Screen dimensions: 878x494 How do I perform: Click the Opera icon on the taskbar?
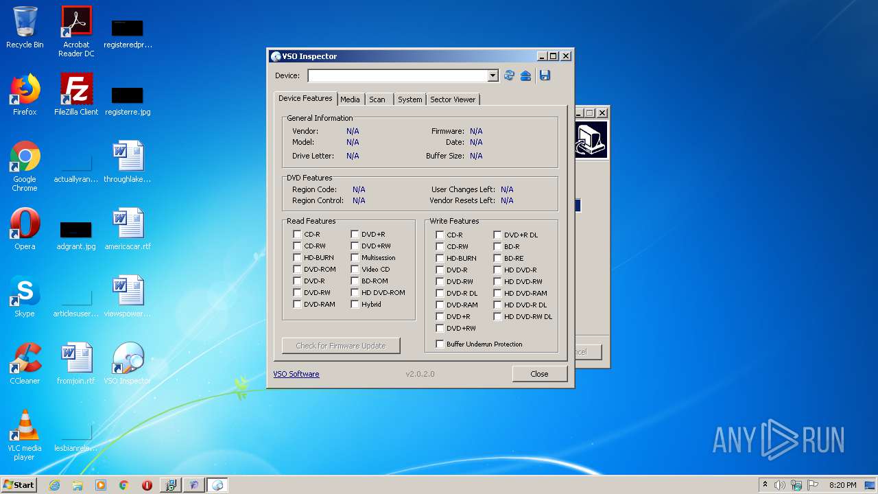pos(147,485)
